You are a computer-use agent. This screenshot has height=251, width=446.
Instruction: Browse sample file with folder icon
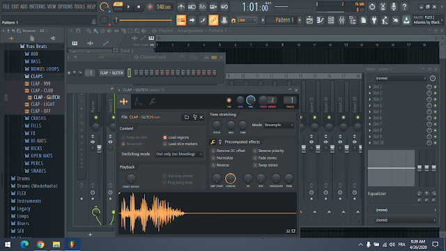[187, 117]
